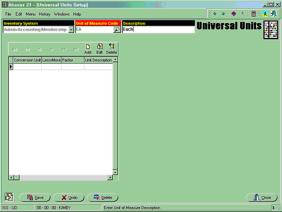
Task: Click the abacus logo icon
Action: coord(271,30)
